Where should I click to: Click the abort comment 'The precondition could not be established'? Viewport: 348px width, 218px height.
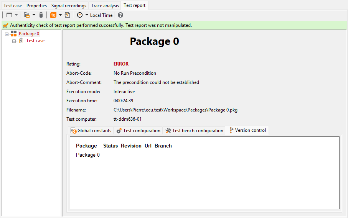(156, 82)
